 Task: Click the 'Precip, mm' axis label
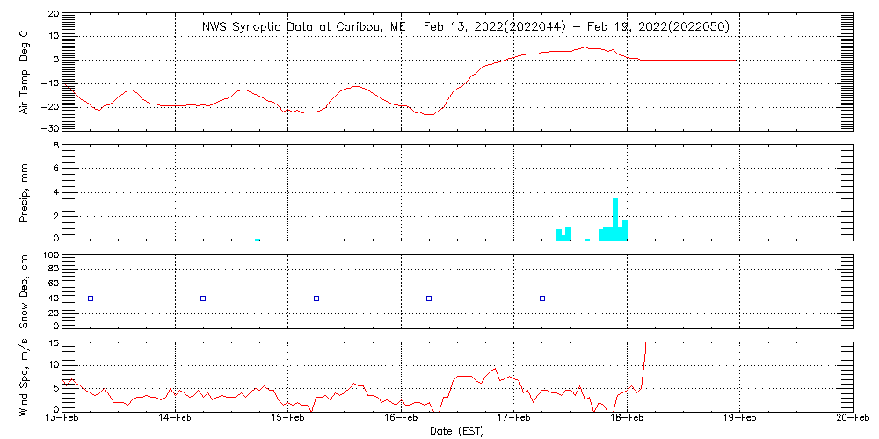pos(24,194)
